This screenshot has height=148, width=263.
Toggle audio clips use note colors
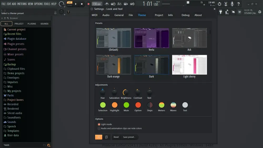click(99, 128)
